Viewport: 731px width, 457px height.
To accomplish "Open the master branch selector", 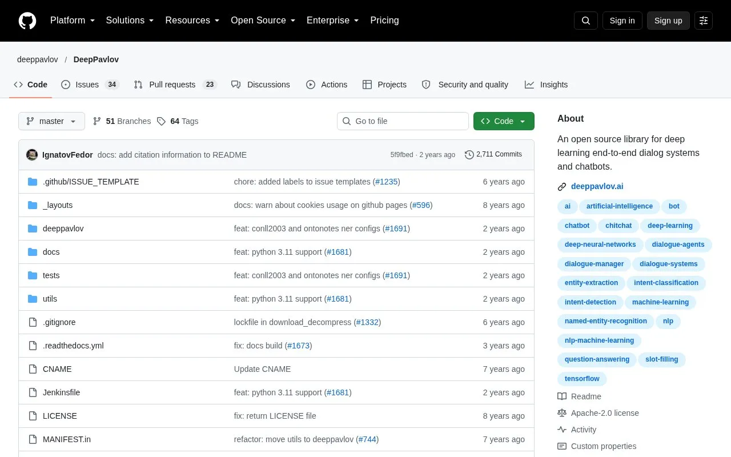I will click(x=51, y=121).
